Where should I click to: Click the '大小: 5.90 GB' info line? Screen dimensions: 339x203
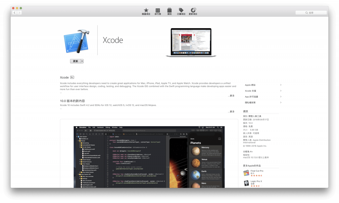click(x=251, y=130)
